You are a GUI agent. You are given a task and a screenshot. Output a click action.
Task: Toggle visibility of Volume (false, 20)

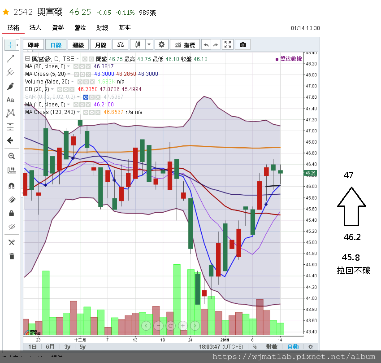tap(80, 82)
